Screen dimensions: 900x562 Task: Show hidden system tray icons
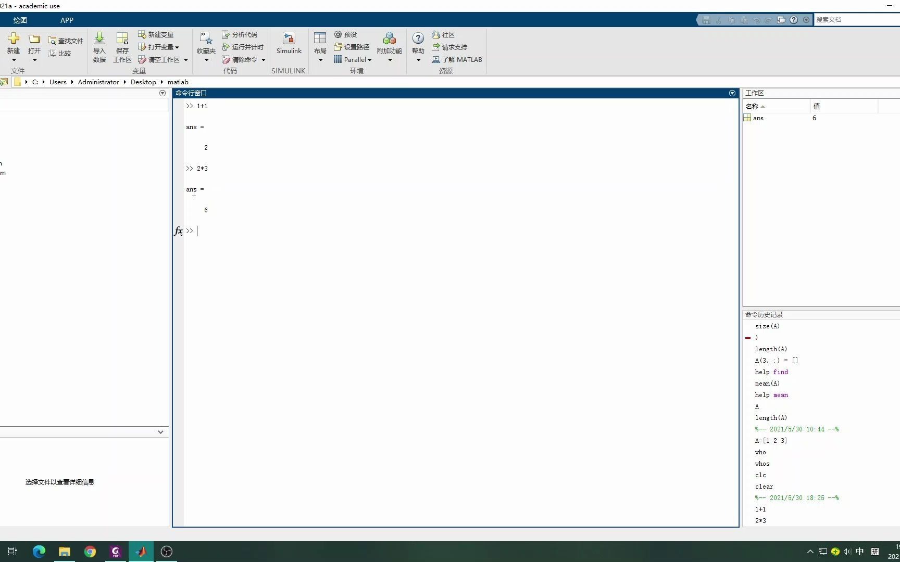[x=810, y=552]
